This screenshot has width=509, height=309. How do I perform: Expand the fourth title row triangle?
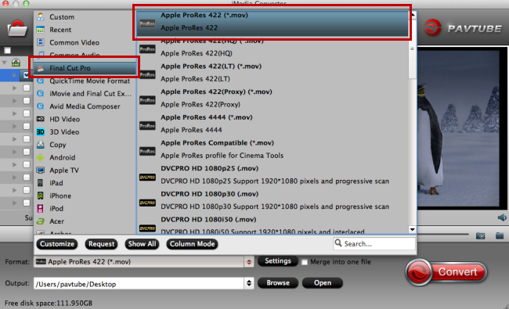pos(14,113)
